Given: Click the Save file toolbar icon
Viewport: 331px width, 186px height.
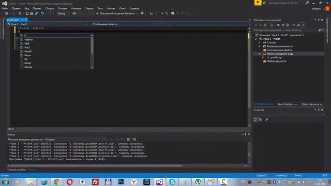Looking at the screenshot, I should (32, 13).
